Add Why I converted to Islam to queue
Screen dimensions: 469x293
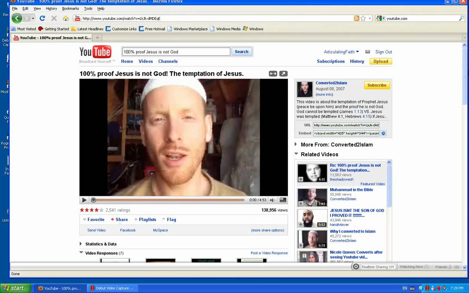pyautogui.click(x=300, y=245)
